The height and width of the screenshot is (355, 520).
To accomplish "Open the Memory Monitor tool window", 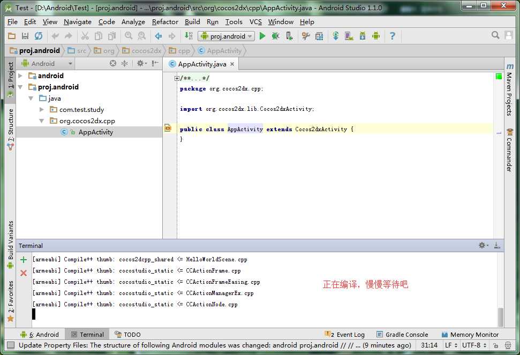I will [470, 335].
